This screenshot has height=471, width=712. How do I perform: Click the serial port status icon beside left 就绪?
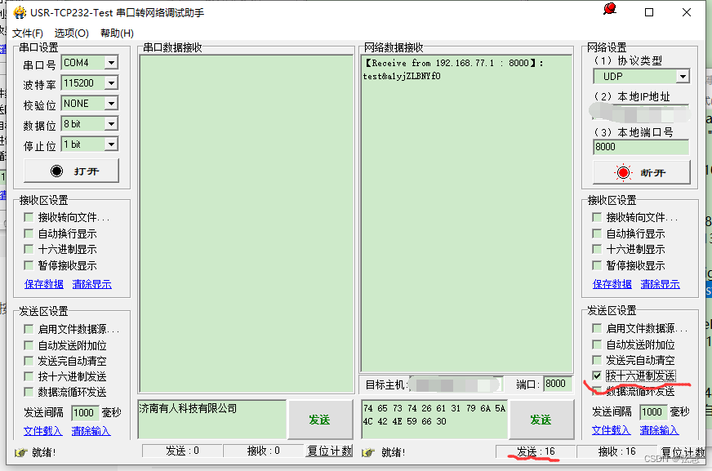(x=20, y=452)
